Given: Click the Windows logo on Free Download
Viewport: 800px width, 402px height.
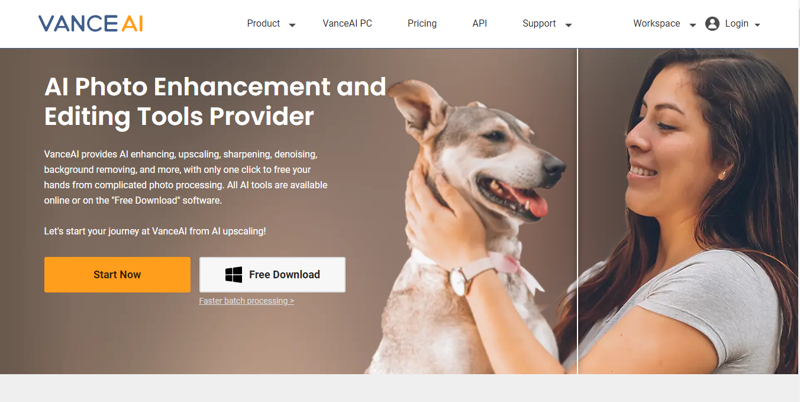Looking at the screenshot, I should pyautogui.click(x=234, y=275).
